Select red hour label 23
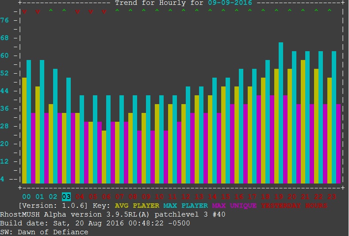349x236 pixels. (x=332, y=197)
